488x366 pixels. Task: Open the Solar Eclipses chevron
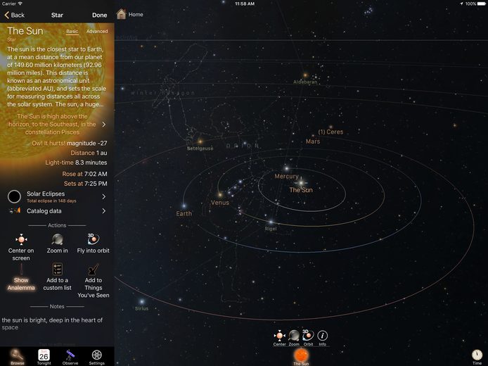(104, 196)
